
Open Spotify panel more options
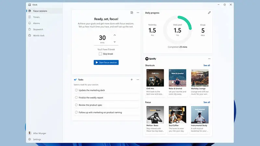(x=209, y=59)
